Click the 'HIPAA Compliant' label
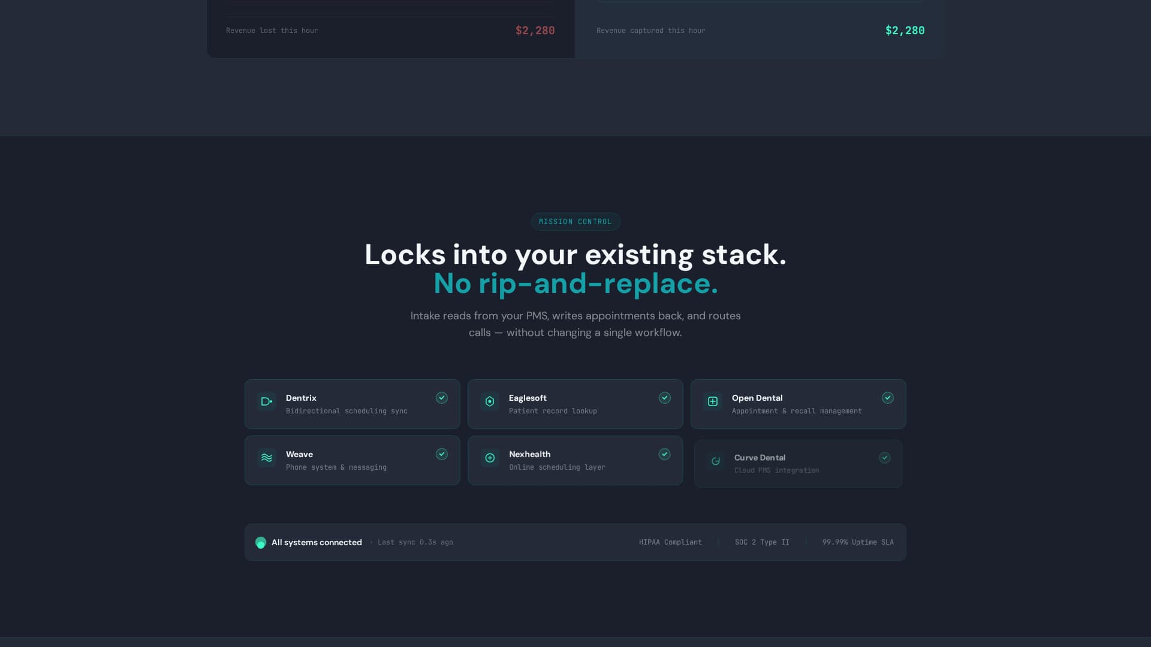 (670, 542)
